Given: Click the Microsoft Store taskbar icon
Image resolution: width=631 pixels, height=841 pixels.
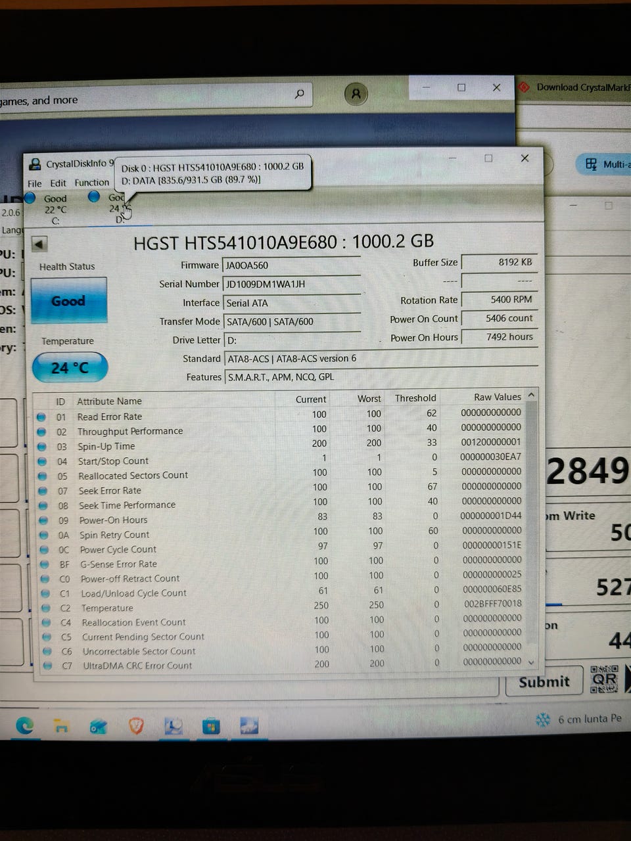Looking at the screenshot, I should tap(211, 727).
